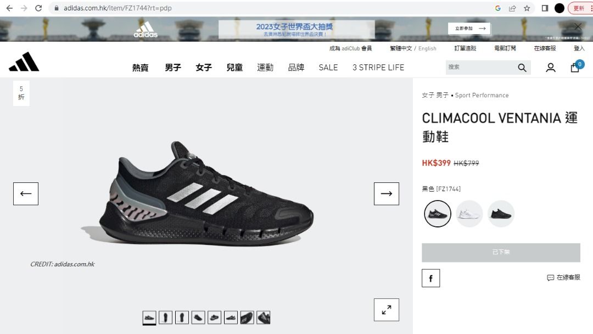The image size is (593, 334).
Task: Select the third all-black shoe colour option
Action: point(501,214)
